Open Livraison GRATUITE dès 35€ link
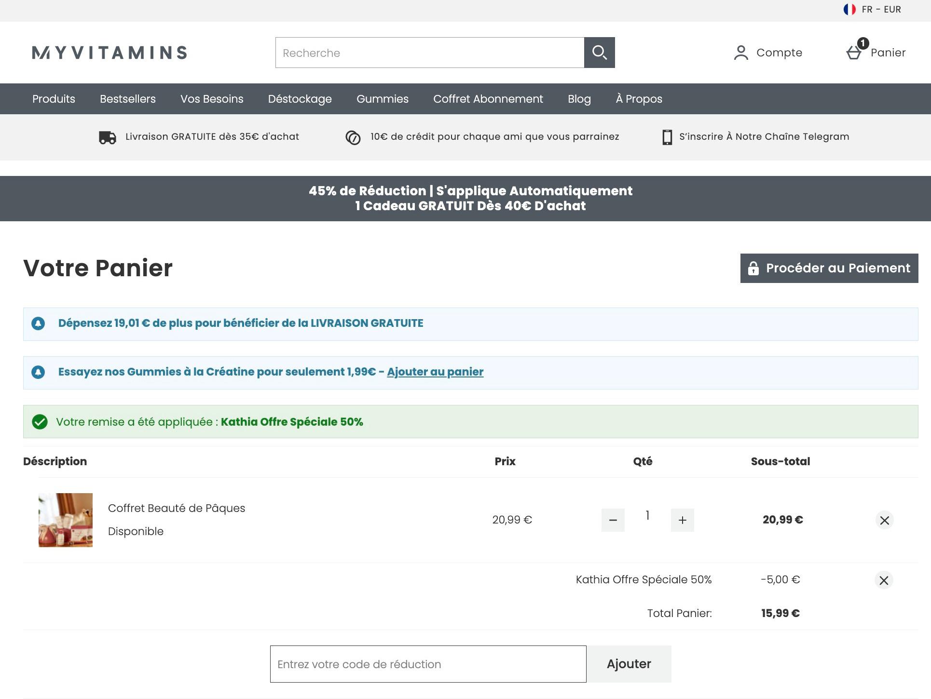The height and width of the screenshot is (699, 931). (x=212, y=137)
